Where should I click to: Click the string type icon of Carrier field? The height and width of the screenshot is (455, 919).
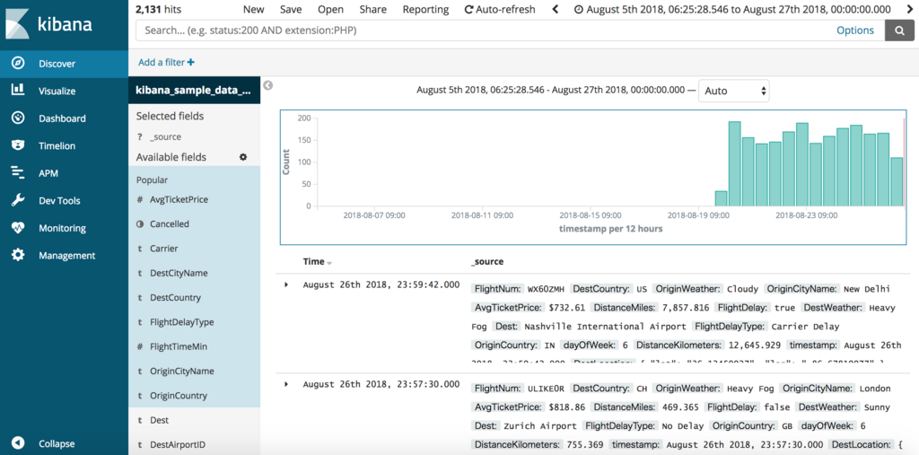pyautogui.click(x=139, y=249)
